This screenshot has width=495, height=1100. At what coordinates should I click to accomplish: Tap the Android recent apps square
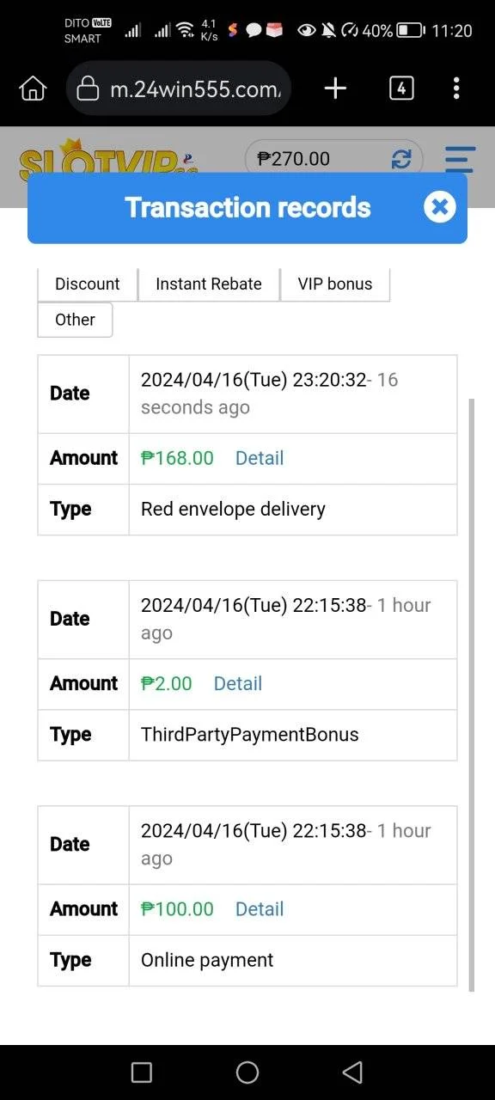142,1072
